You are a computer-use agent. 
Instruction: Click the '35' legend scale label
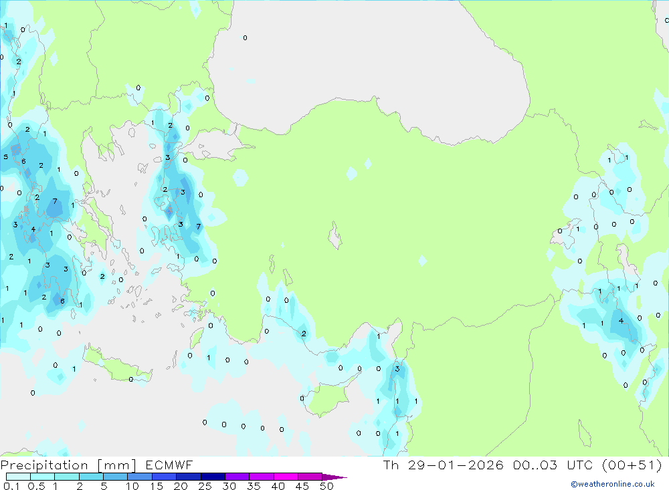coord(254,486)
